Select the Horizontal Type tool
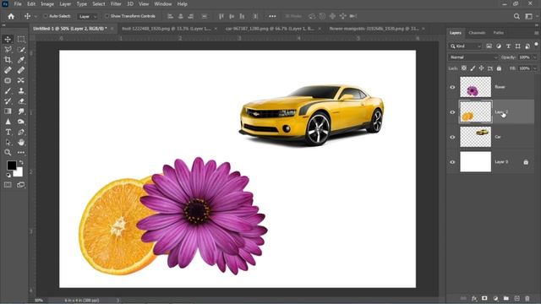Viewport: 541px width, 304px height. (8, 132)
